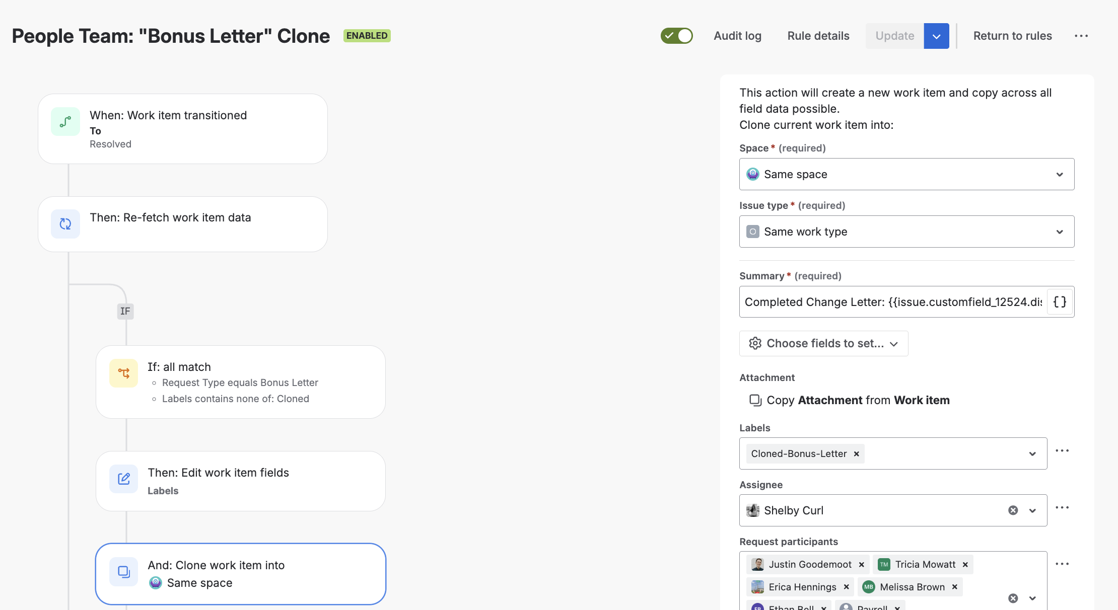Expand Choose fields to set menu
The width and height of the screenshot is (1118, 610).
click(823, 343)
